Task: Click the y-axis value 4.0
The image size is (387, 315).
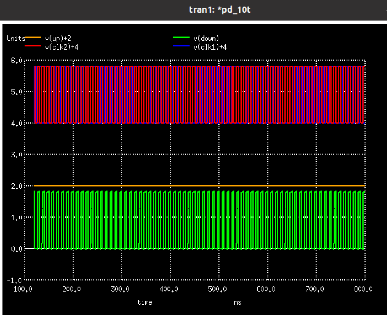Action: pos(17,123)
